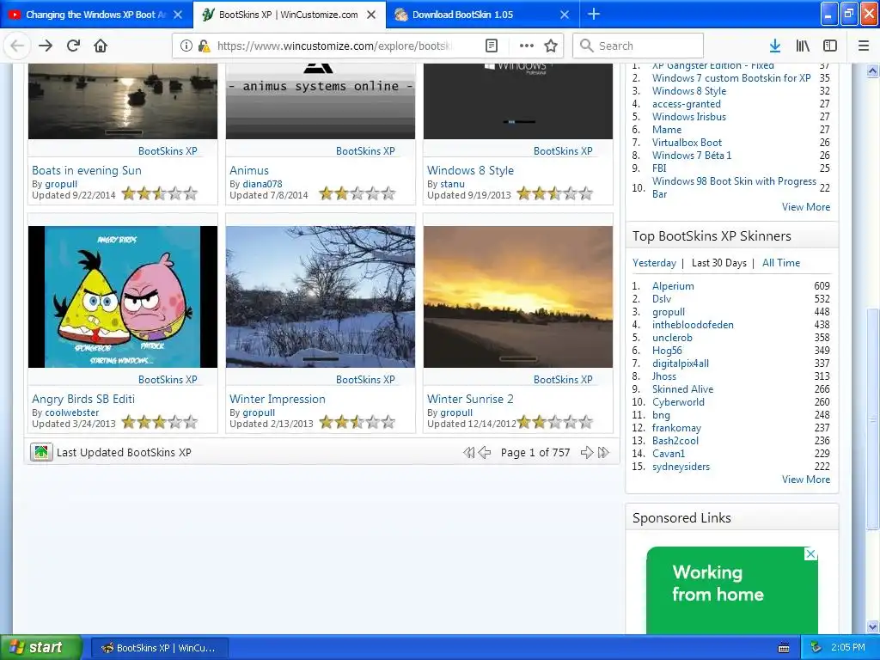Screen dimensions: 880x660
Task: Rate Winter Impression star rating
Action: (357, 422)
